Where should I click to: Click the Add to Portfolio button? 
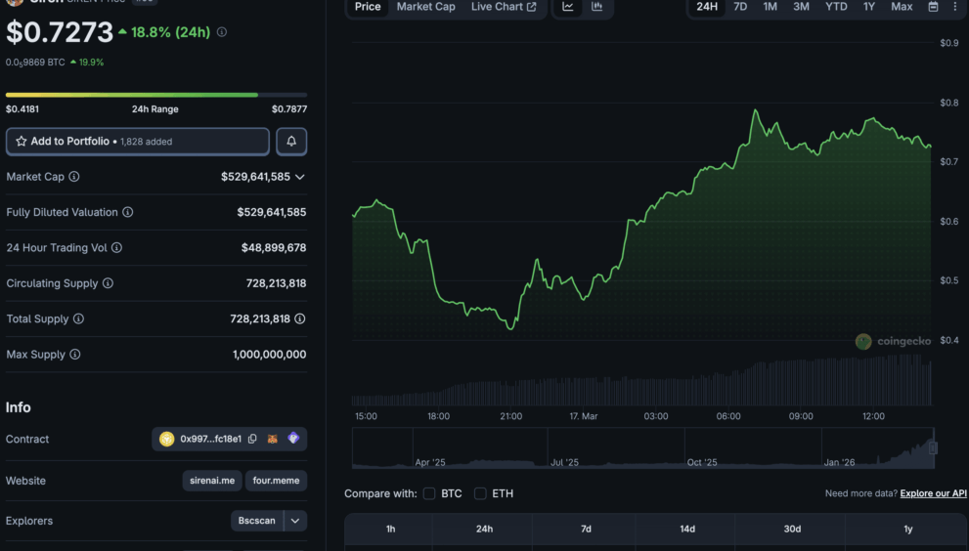(x=138, y=142)
